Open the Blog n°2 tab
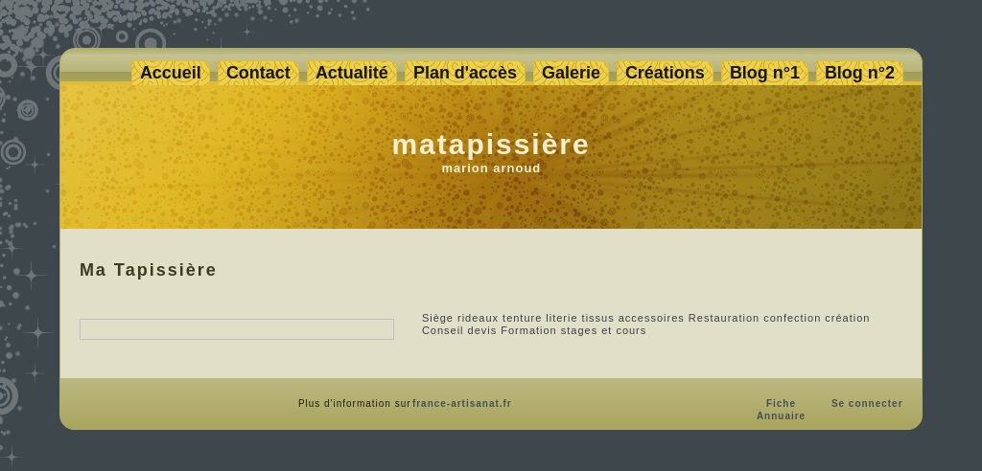Screen dimensions: 982x471 [x=859, y=73]
